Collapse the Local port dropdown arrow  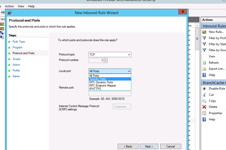(129, 71)
